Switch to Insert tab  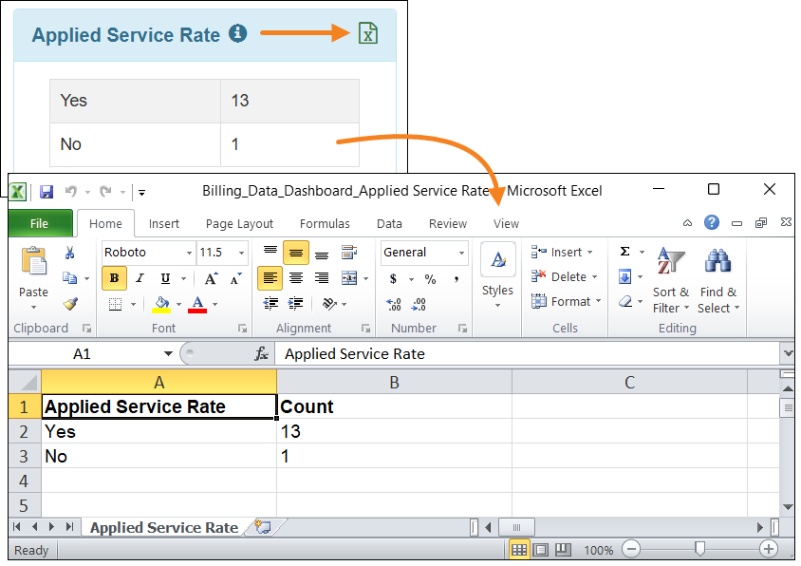164,224
